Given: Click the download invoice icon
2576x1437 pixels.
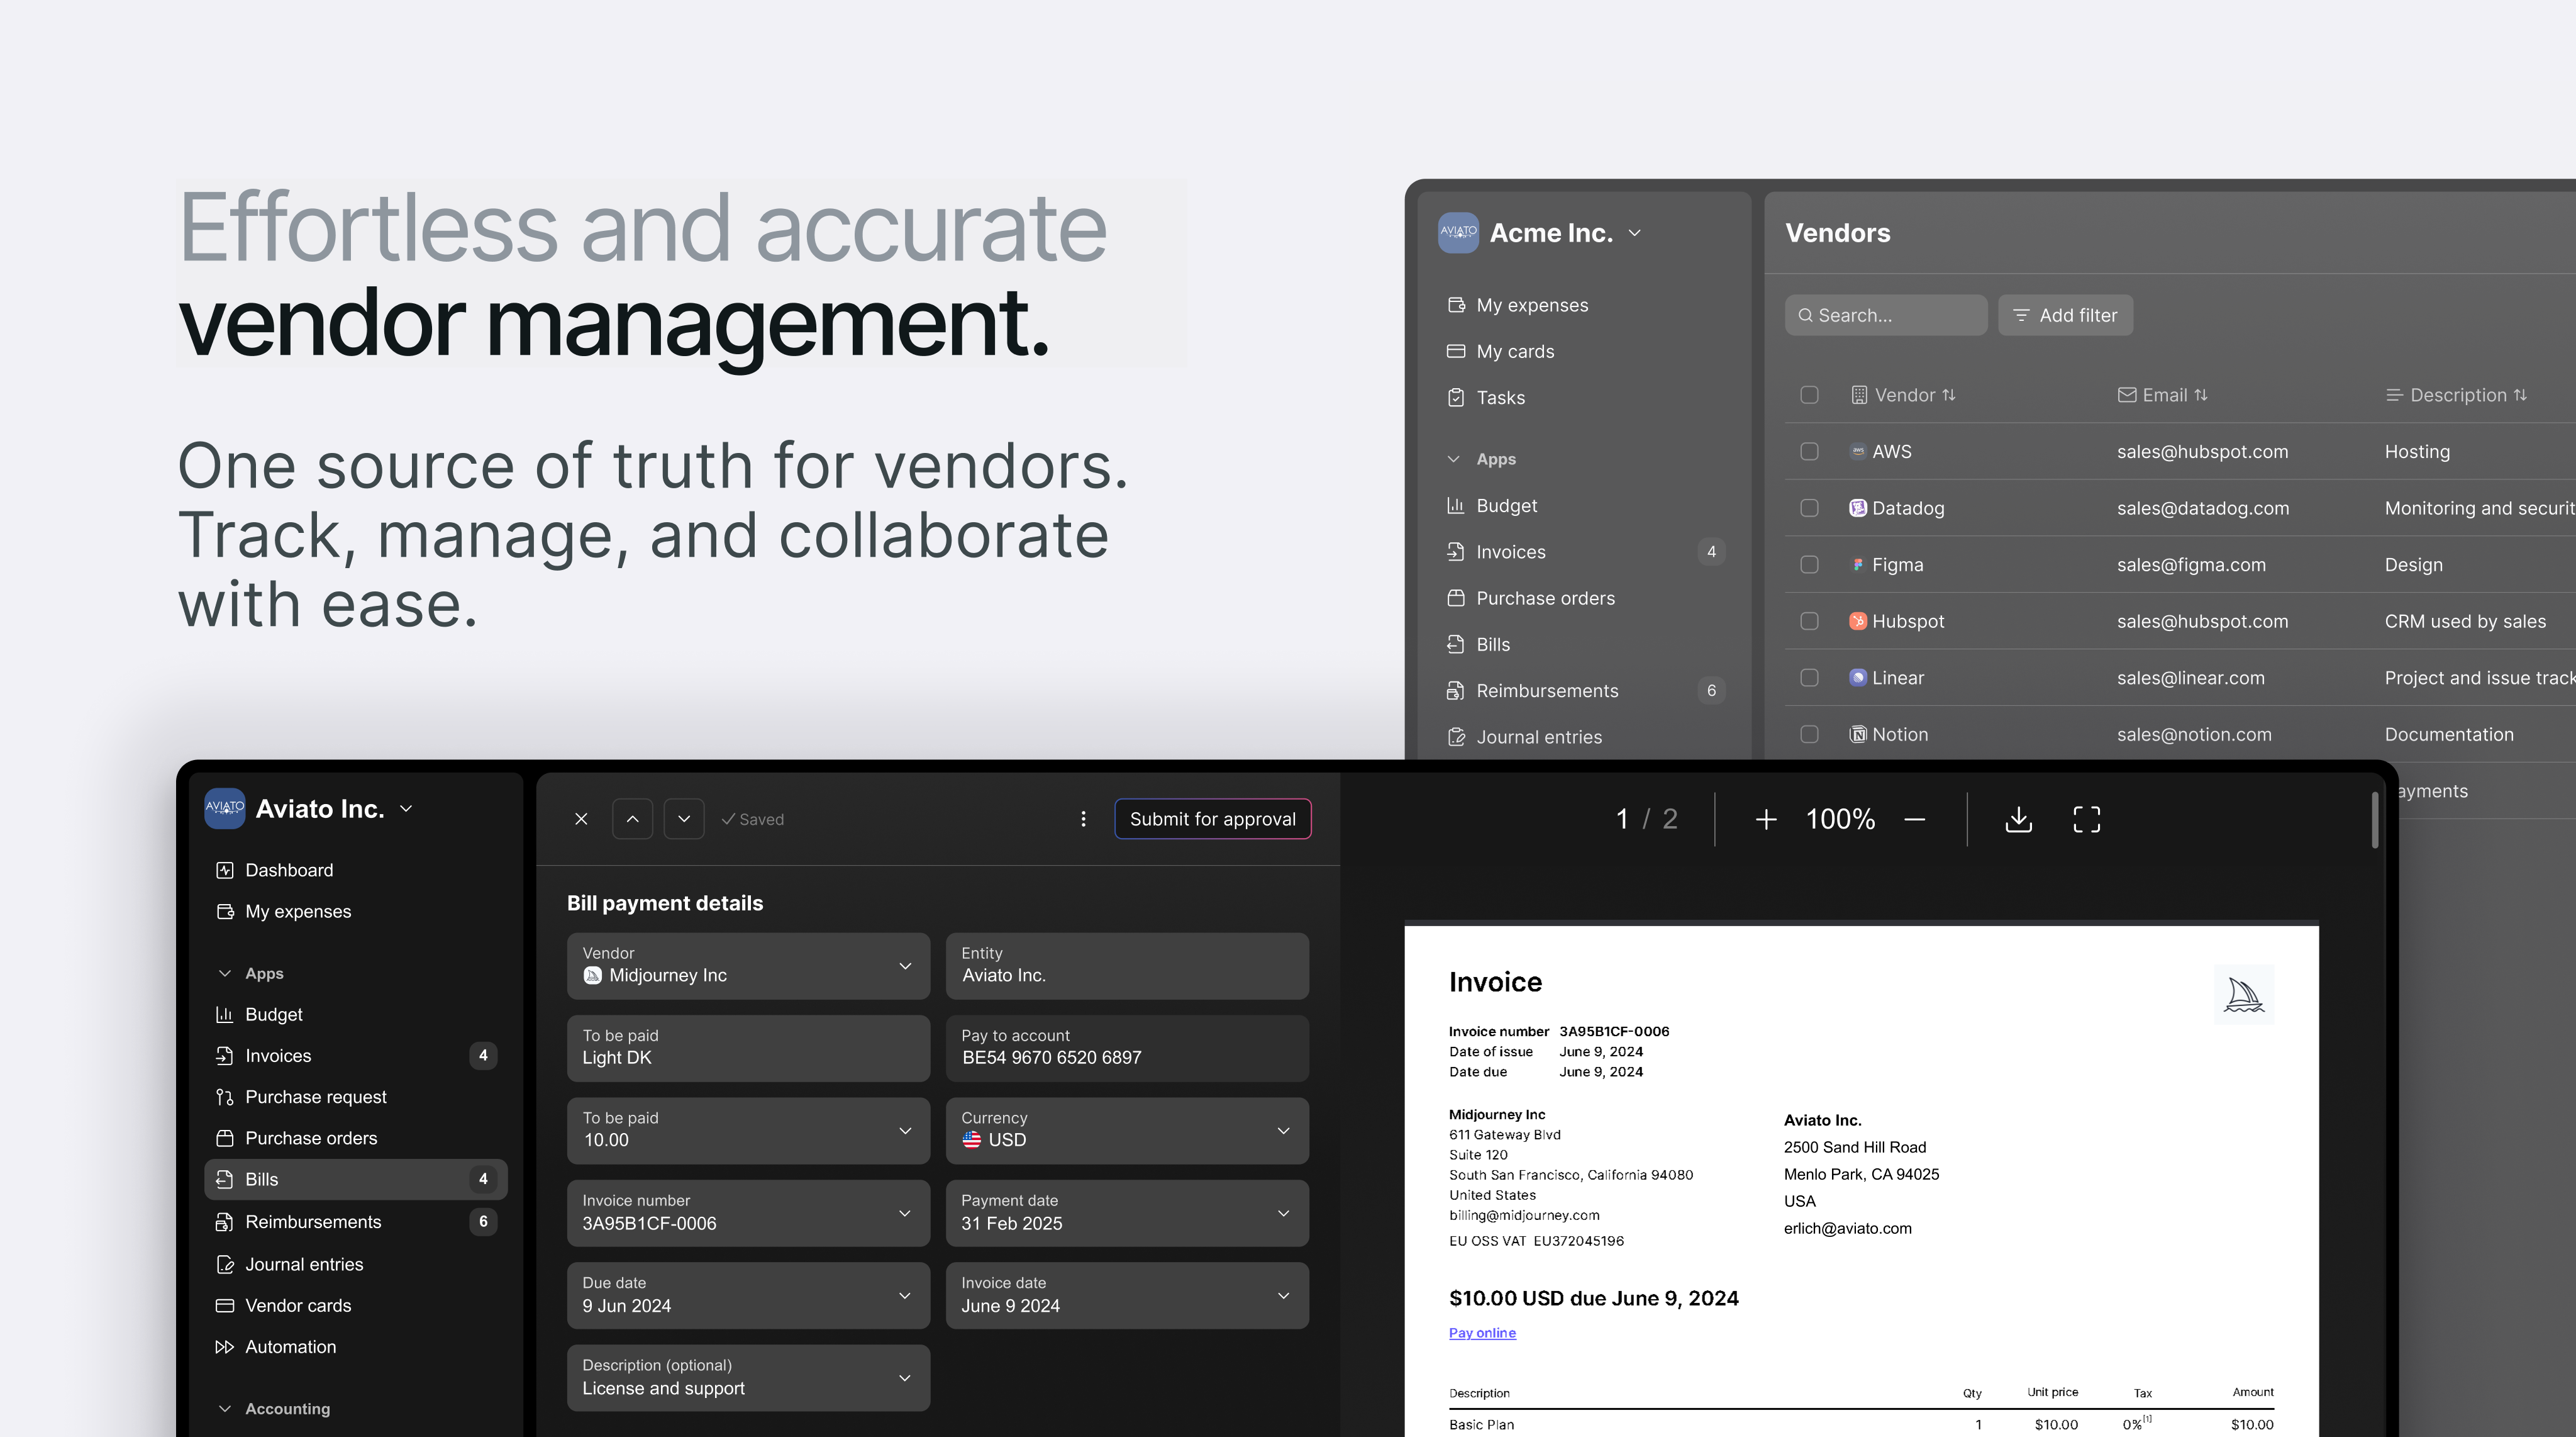Looking at the screenshot, I should click(2018, 820).
